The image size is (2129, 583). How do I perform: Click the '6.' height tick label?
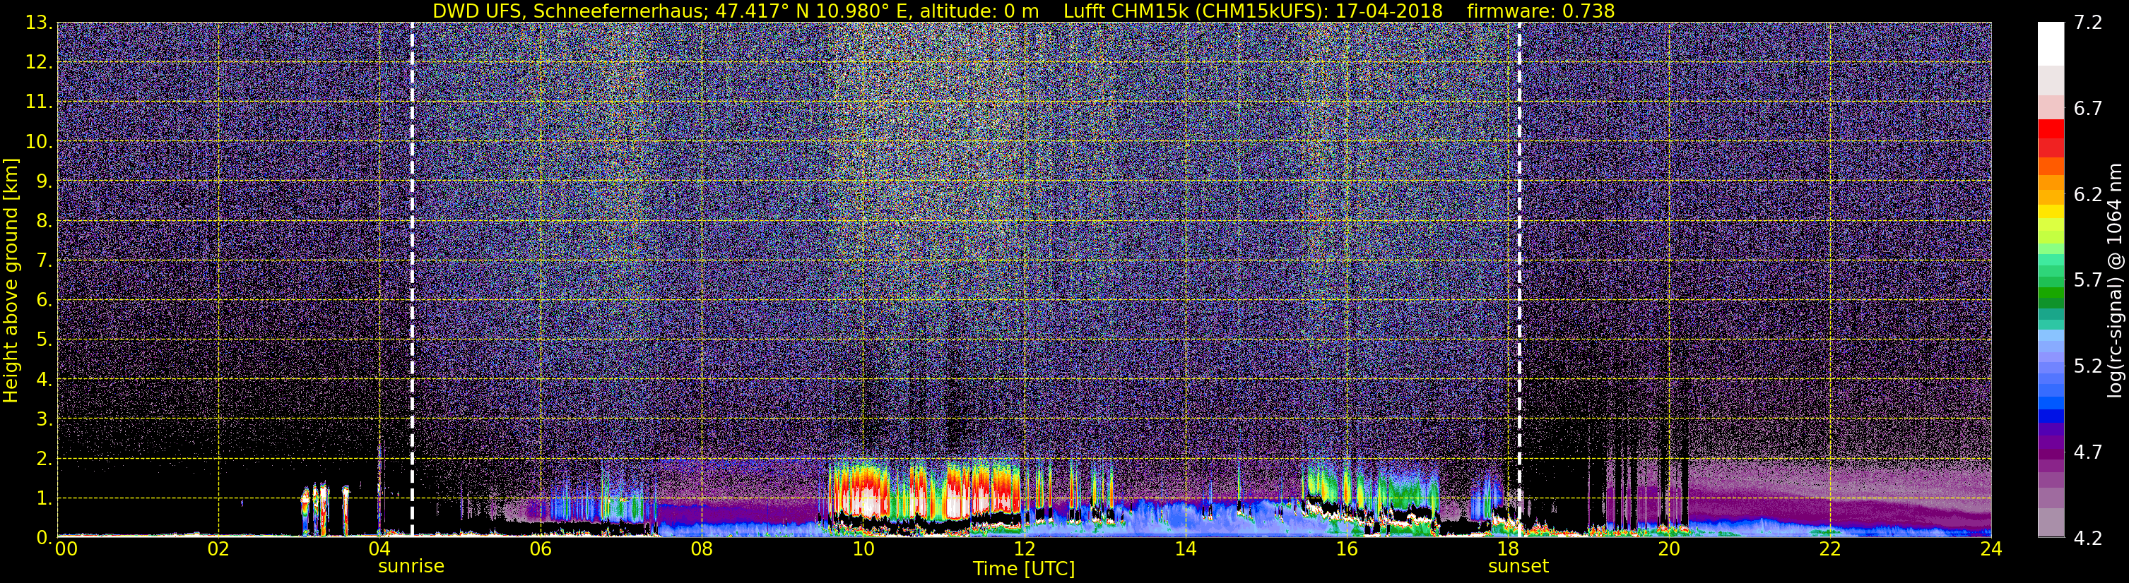pos(43,300)
